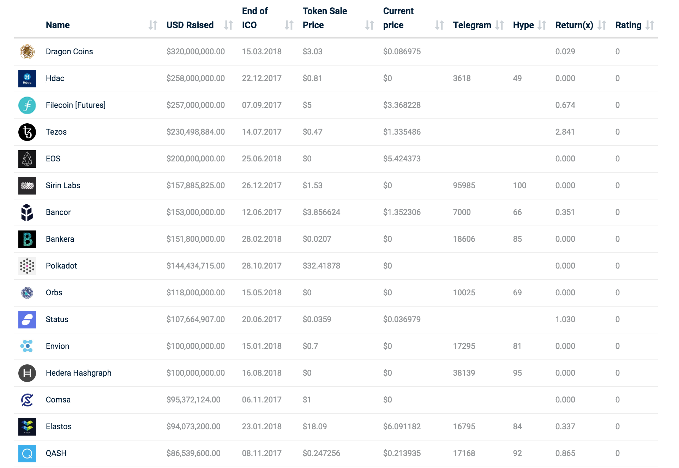Image resolution: width=679 pixels, height=468 pixels.
Task: Click the Hdac logo icon
Action: click(27, 79)
